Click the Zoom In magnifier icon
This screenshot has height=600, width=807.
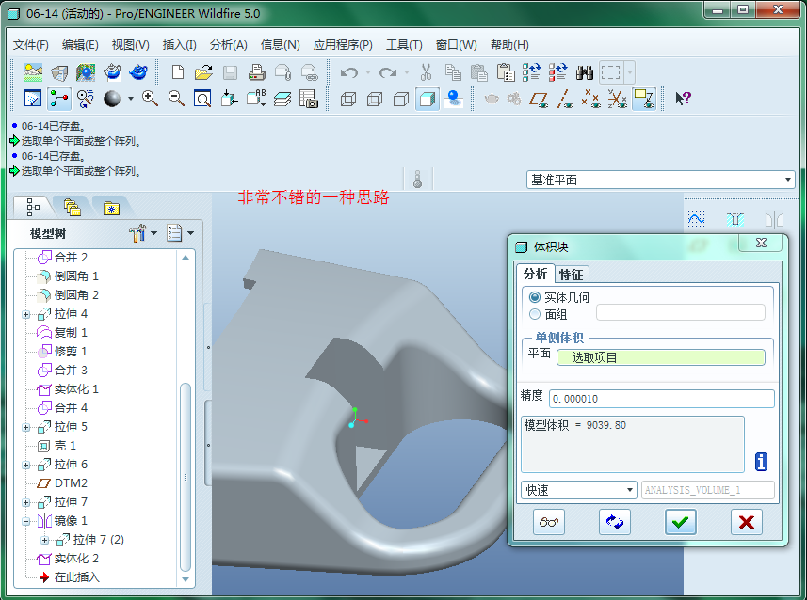coord(150,98)
